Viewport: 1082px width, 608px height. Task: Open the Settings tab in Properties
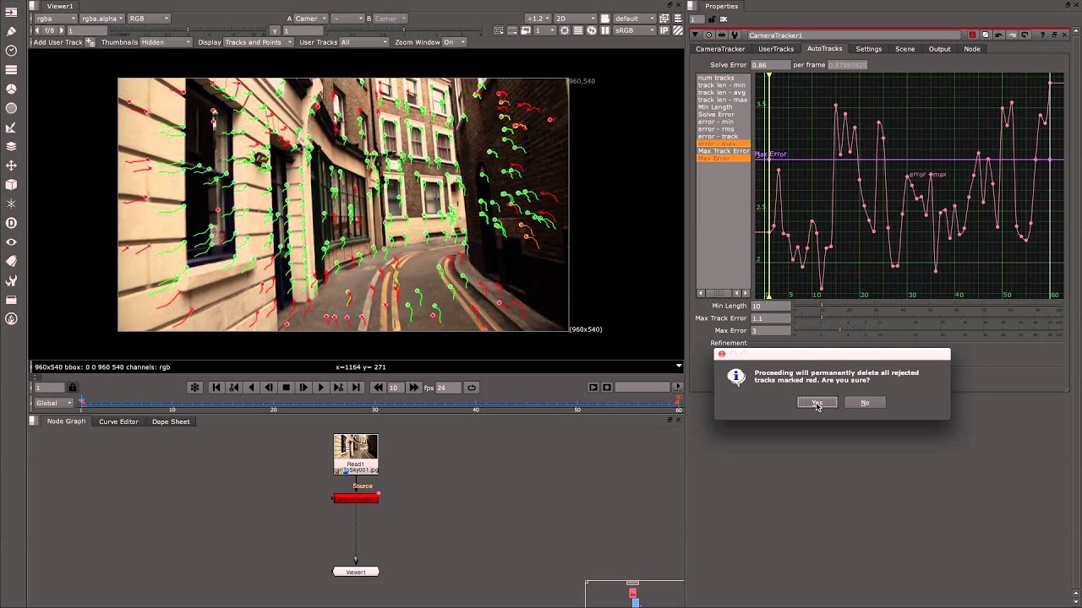pyautogui.click(x=868, y=49)
